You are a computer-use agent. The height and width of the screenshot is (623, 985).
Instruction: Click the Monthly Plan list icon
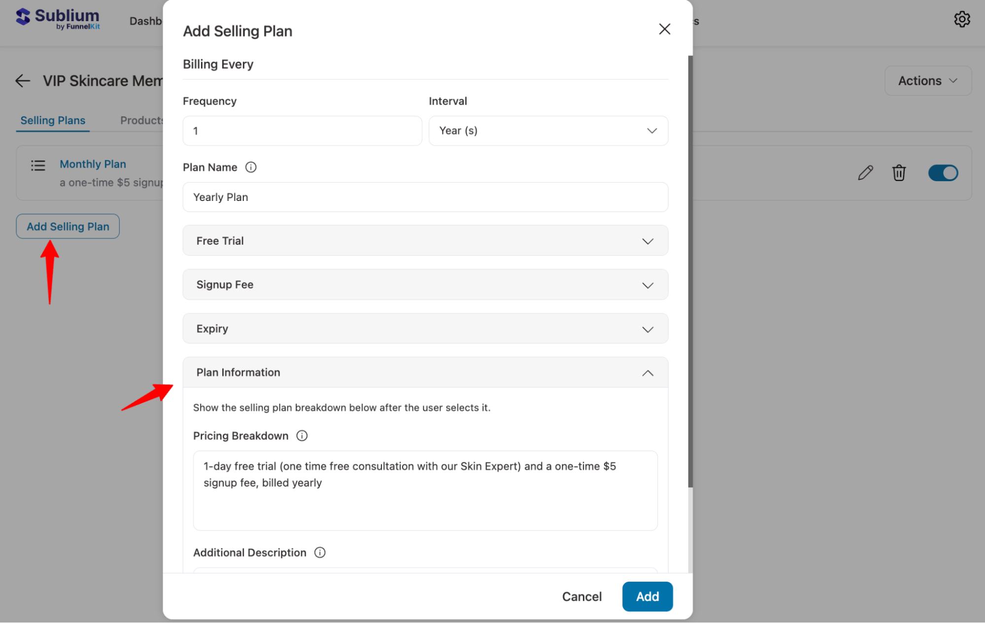[37, 166]
